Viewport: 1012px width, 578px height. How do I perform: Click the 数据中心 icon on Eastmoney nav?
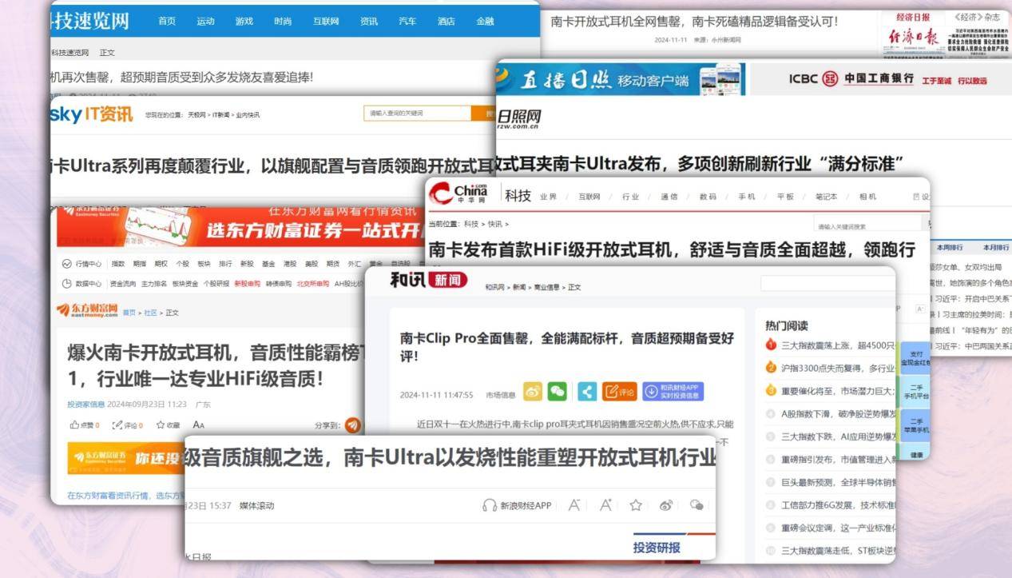click(67, 284)
